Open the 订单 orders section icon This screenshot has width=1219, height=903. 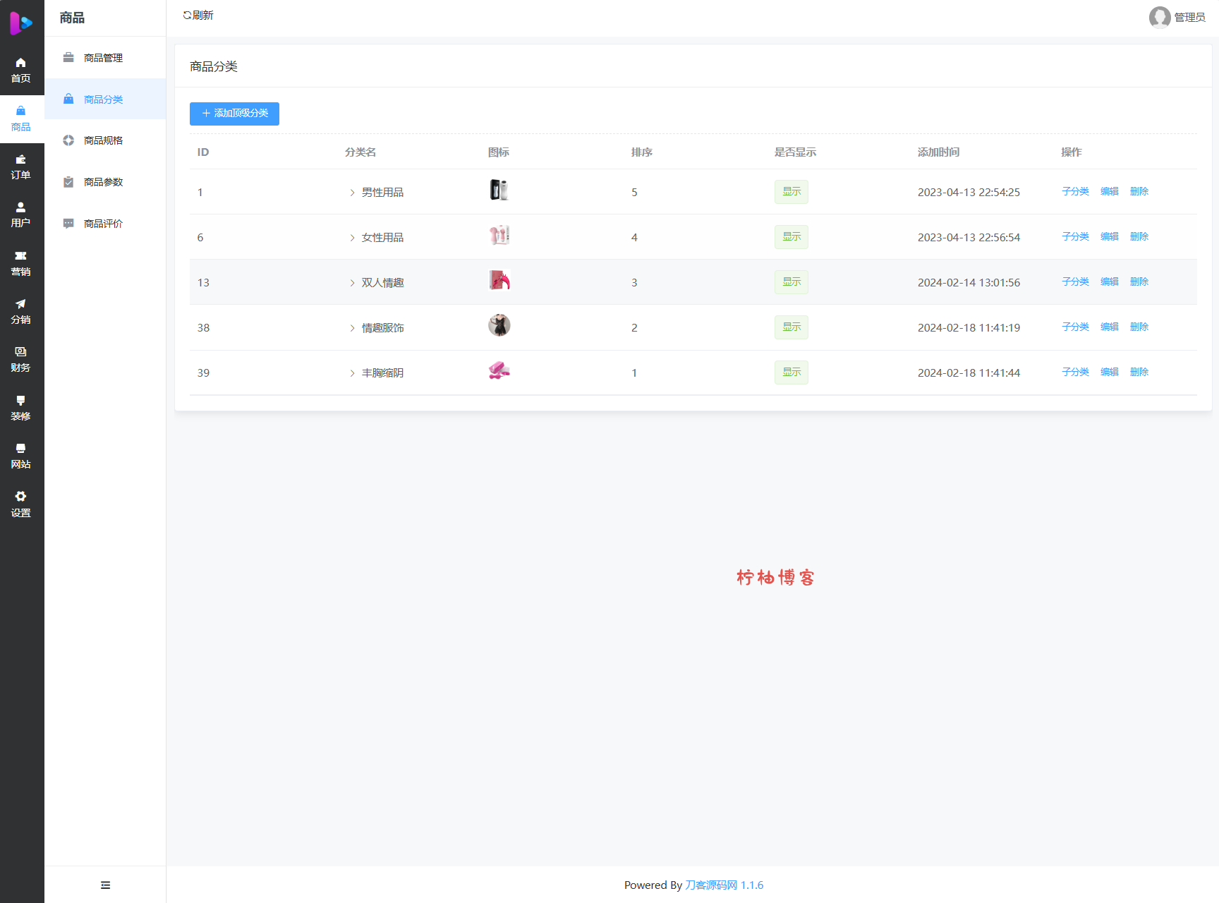(20, 159)
